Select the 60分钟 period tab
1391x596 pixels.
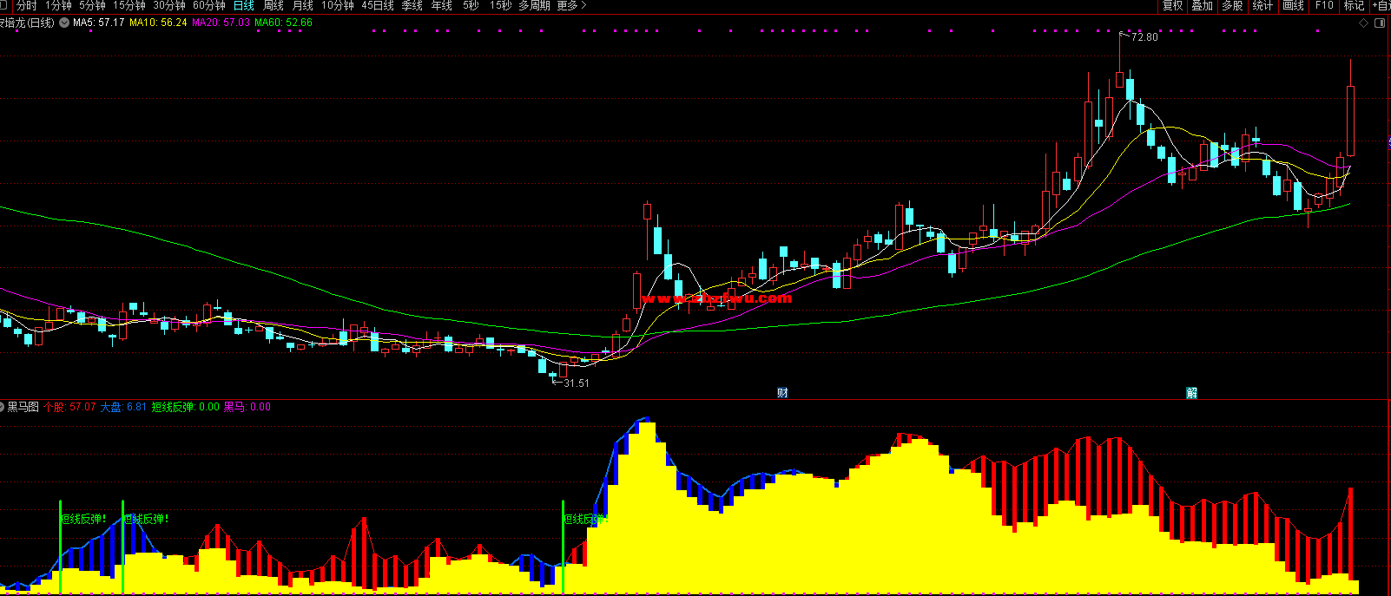tap(209, 5)
